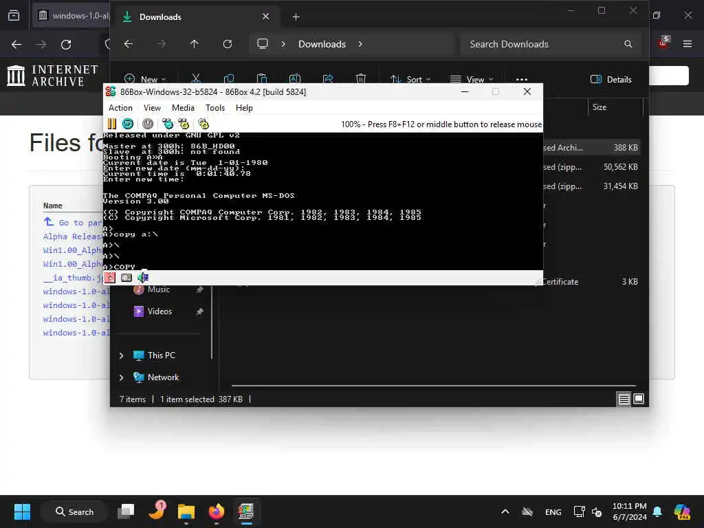Toggle the Details pane in Explorer
The image size is (704, 528).
point(611,80)
